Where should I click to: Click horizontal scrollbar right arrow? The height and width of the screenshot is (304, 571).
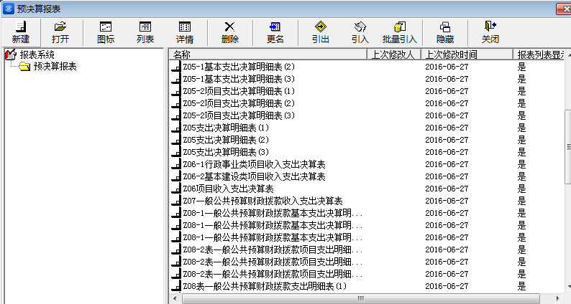tap(558, 299)
